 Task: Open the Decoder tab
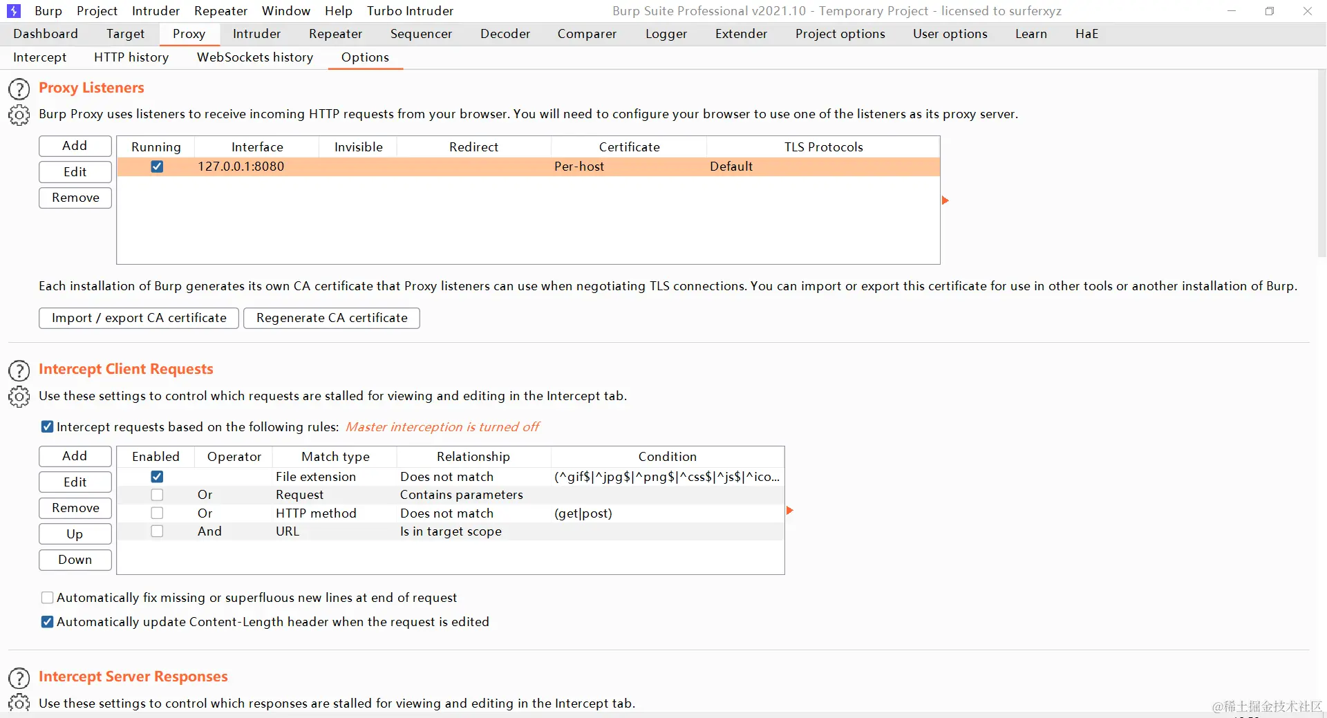(x=505, y=34)
